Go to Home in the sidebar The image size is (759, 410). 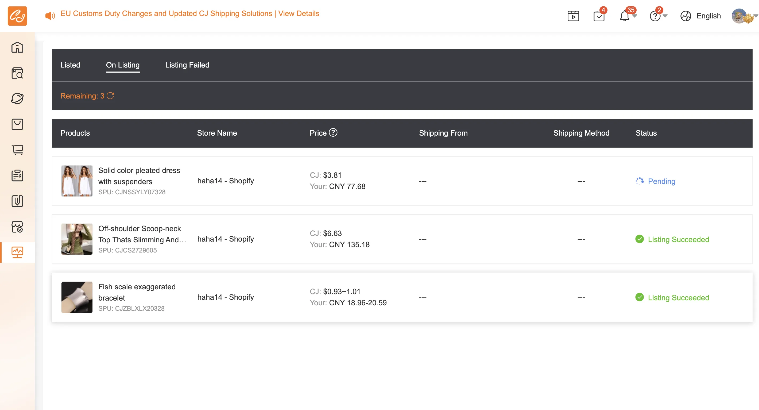(17, 47)
